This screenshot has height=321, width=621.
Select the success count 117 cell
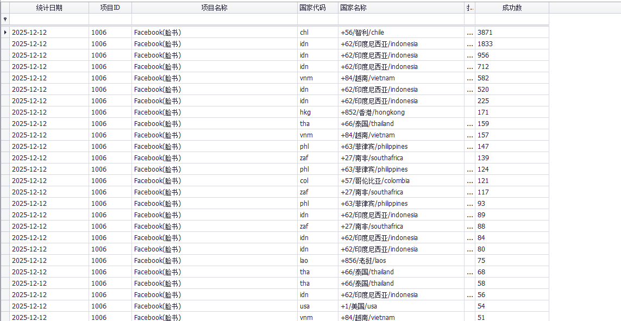(512, 192)
